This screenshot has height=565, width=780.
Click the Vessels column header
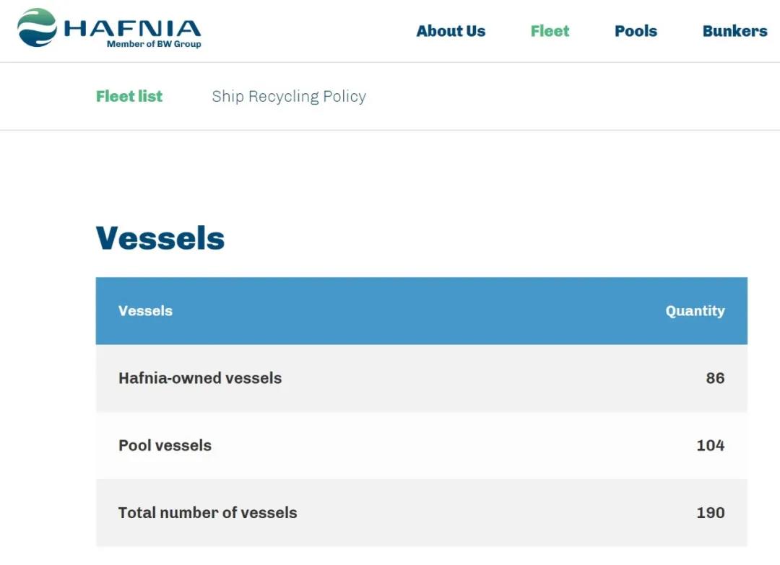pos(145,311)
